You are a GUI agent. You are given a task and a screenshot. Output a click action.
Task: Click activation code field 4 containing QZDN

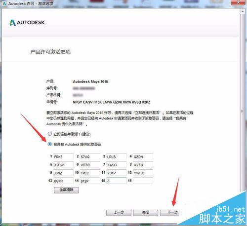[x=143, y=156]
